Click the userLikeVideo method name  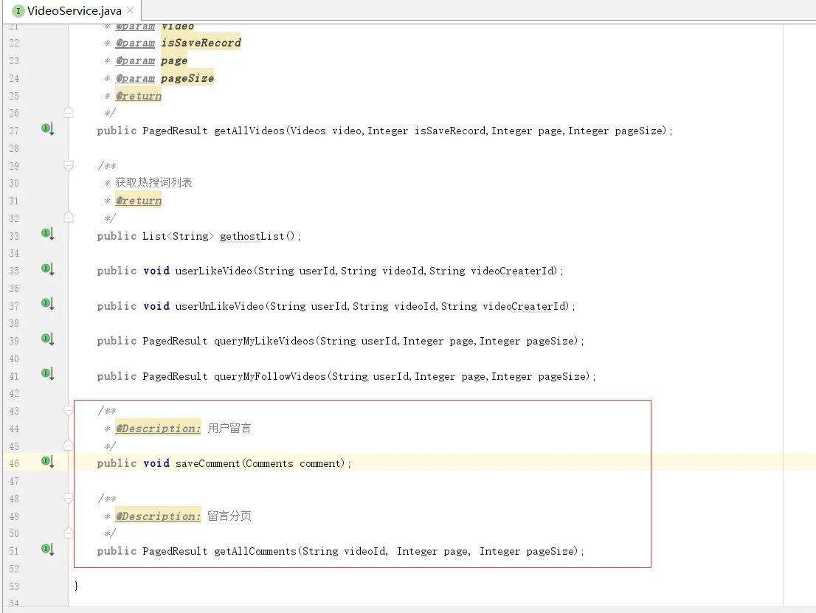point(213,271)
